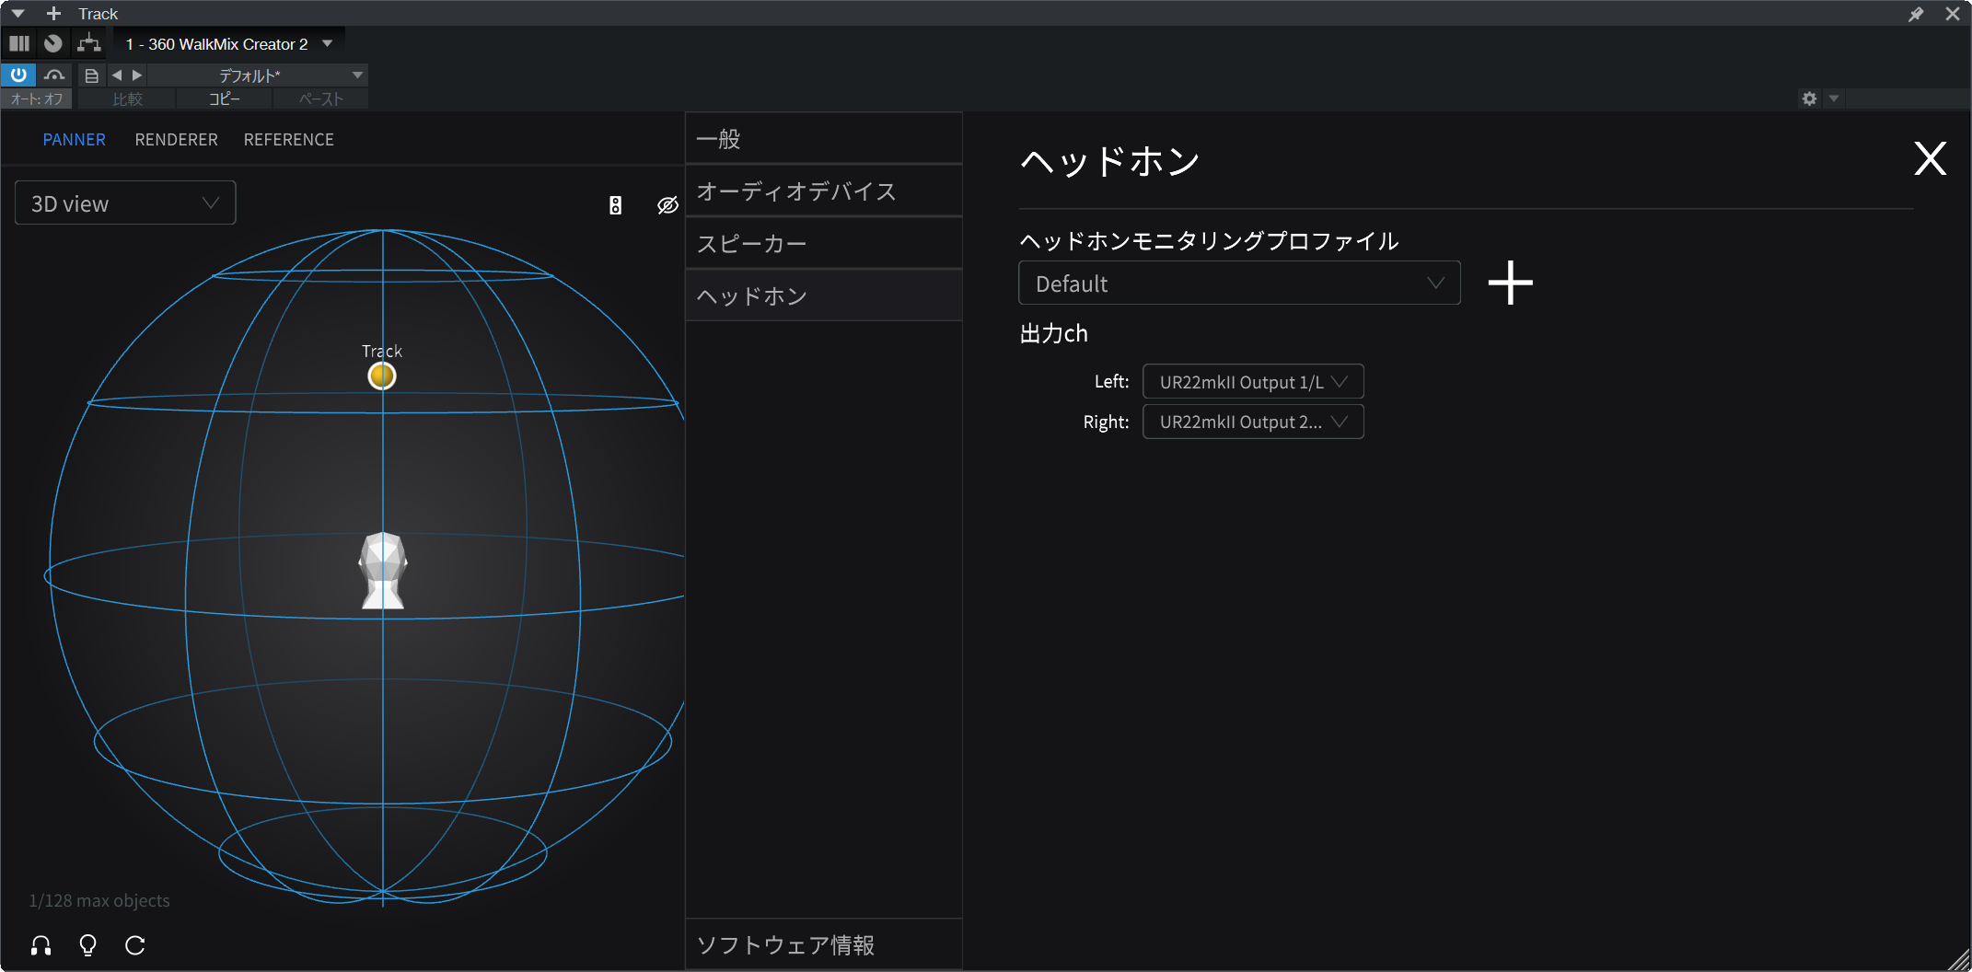Click the speaker icon above the sphere

pos(615,205)
